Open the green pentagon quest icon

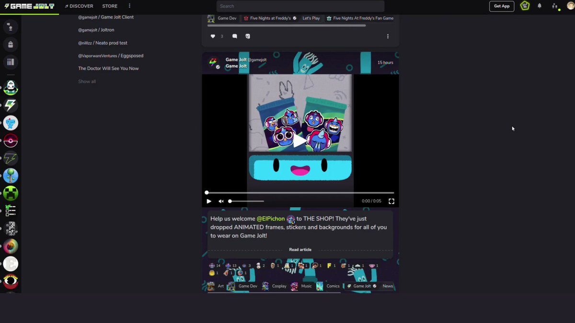525,6
